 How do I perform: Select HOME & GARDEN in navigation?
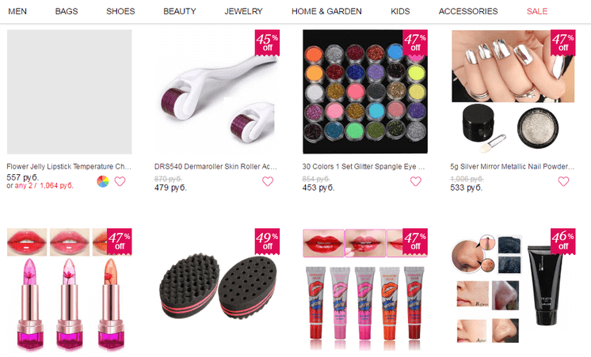click(326, 11)
